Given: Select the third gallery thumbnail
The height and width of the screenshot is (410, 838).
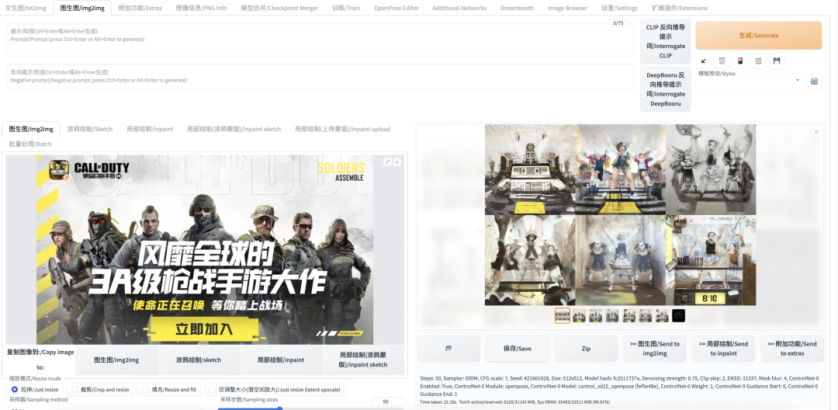Looking at the screenshot, I should (595, 315).
